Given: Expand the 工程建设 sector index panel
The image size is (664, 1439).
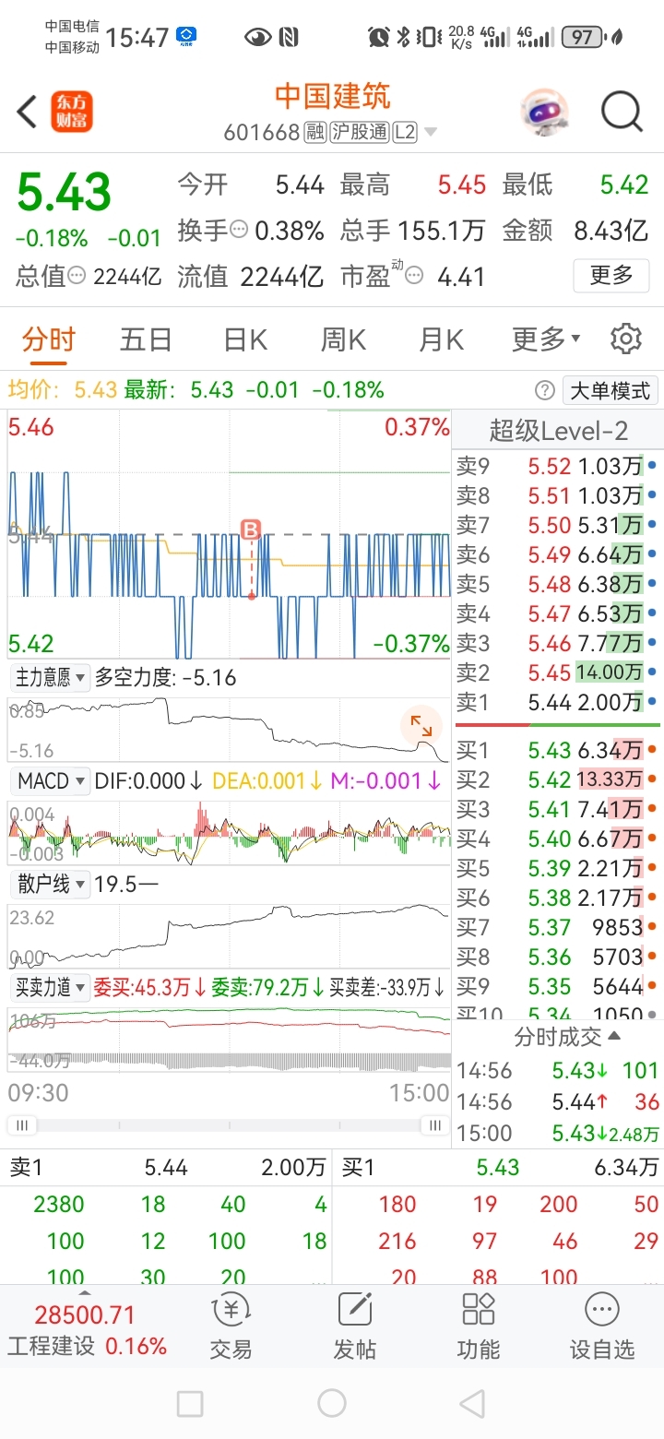Looking at the screenshot, I should pos(88,1327).
